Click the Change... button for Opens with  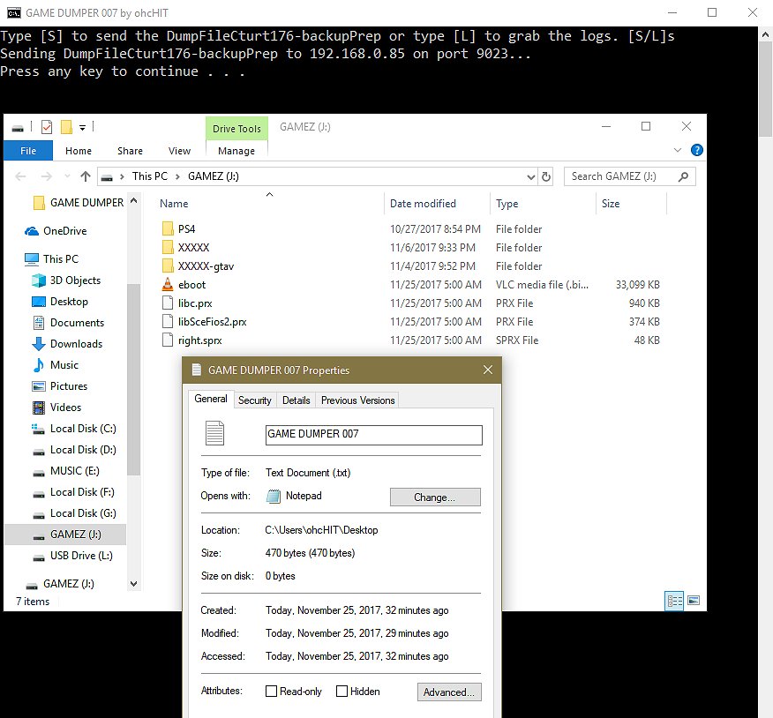tap(435, 497)
